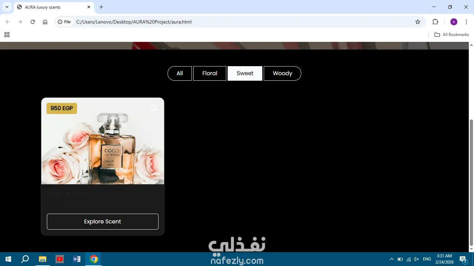Click the battery icon in system tray

coord(400,259)
